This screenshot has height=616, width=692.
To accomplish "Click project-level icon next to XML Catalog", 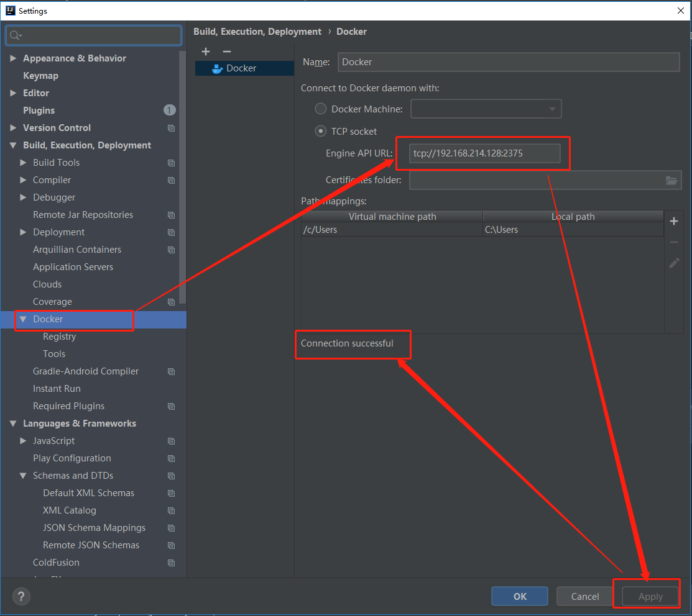I will [171, 510].
